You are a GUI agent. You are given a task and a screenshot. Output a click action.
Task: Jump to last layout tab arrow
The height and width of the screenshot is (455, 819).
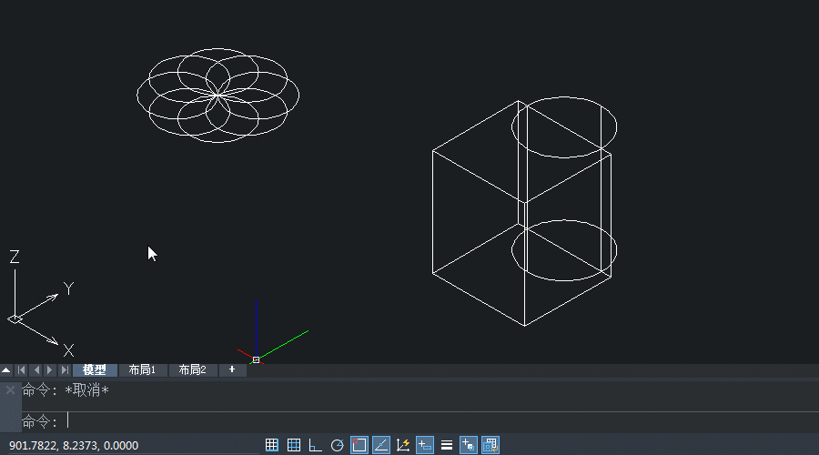(64, 370)
